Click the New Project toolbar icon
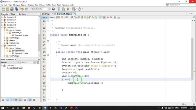Image resolution: width=196 pixels, height=110 pixels. coord(7,9)
